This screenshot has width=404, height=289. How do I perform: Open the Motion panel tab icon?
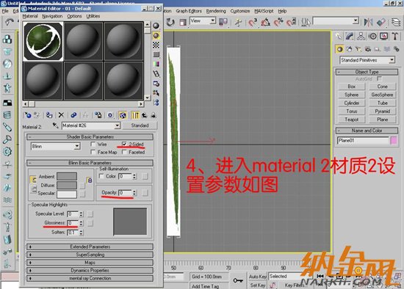[372, 36]
